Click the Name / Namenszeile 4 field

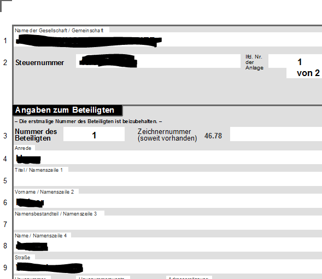(x=168, y=245)
